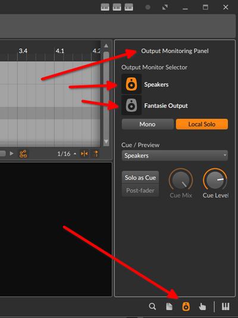Open the Cue / Preview Speakers dropdown
This screenshot has width=238, height=318.
coord(175,156)
